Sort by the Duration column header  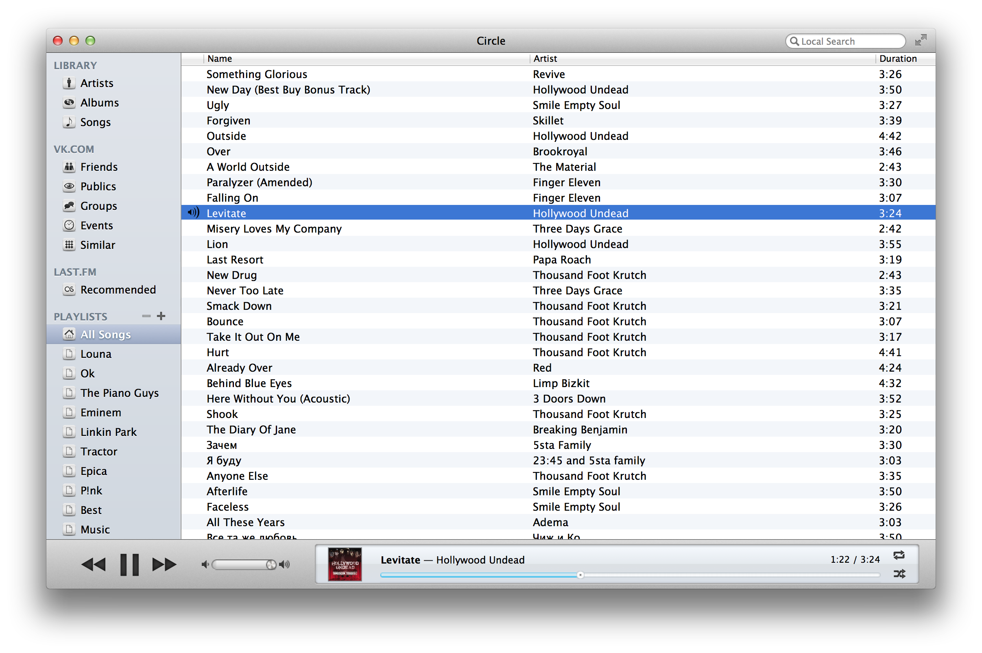click(x=906, y=59)
